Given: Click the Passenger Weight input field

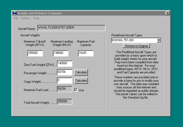Looking at the screenshot, I should (65, 72).
